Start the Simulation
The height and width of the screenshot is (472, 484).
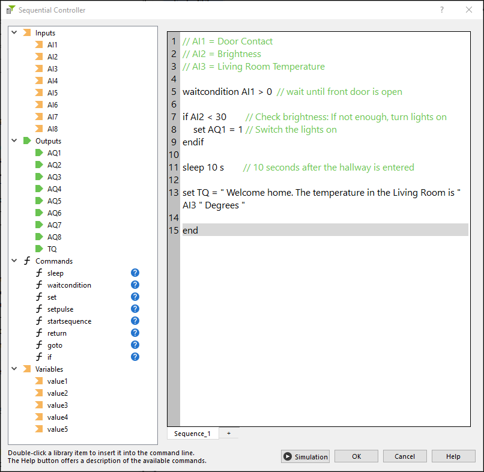tap(305, 456)
